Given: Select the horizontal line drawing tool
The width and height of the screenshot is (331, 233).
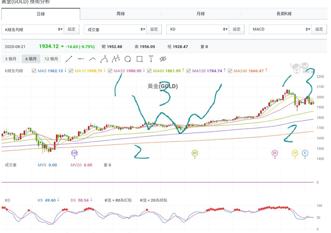Looking at the screenshot, I should click(x=81, y=59).
